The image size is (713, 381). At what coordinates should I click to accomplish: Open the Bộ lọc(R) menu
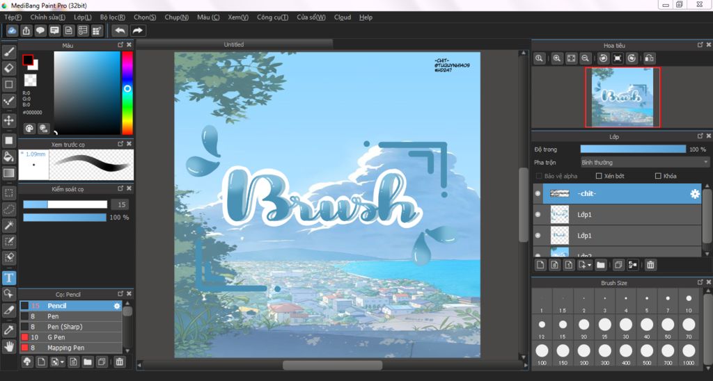pos(113,17)
